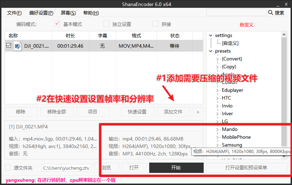Click the 搜索 search label
Image resolution: width=292 pixels, height=185 pixels.
tap(279, 13)
